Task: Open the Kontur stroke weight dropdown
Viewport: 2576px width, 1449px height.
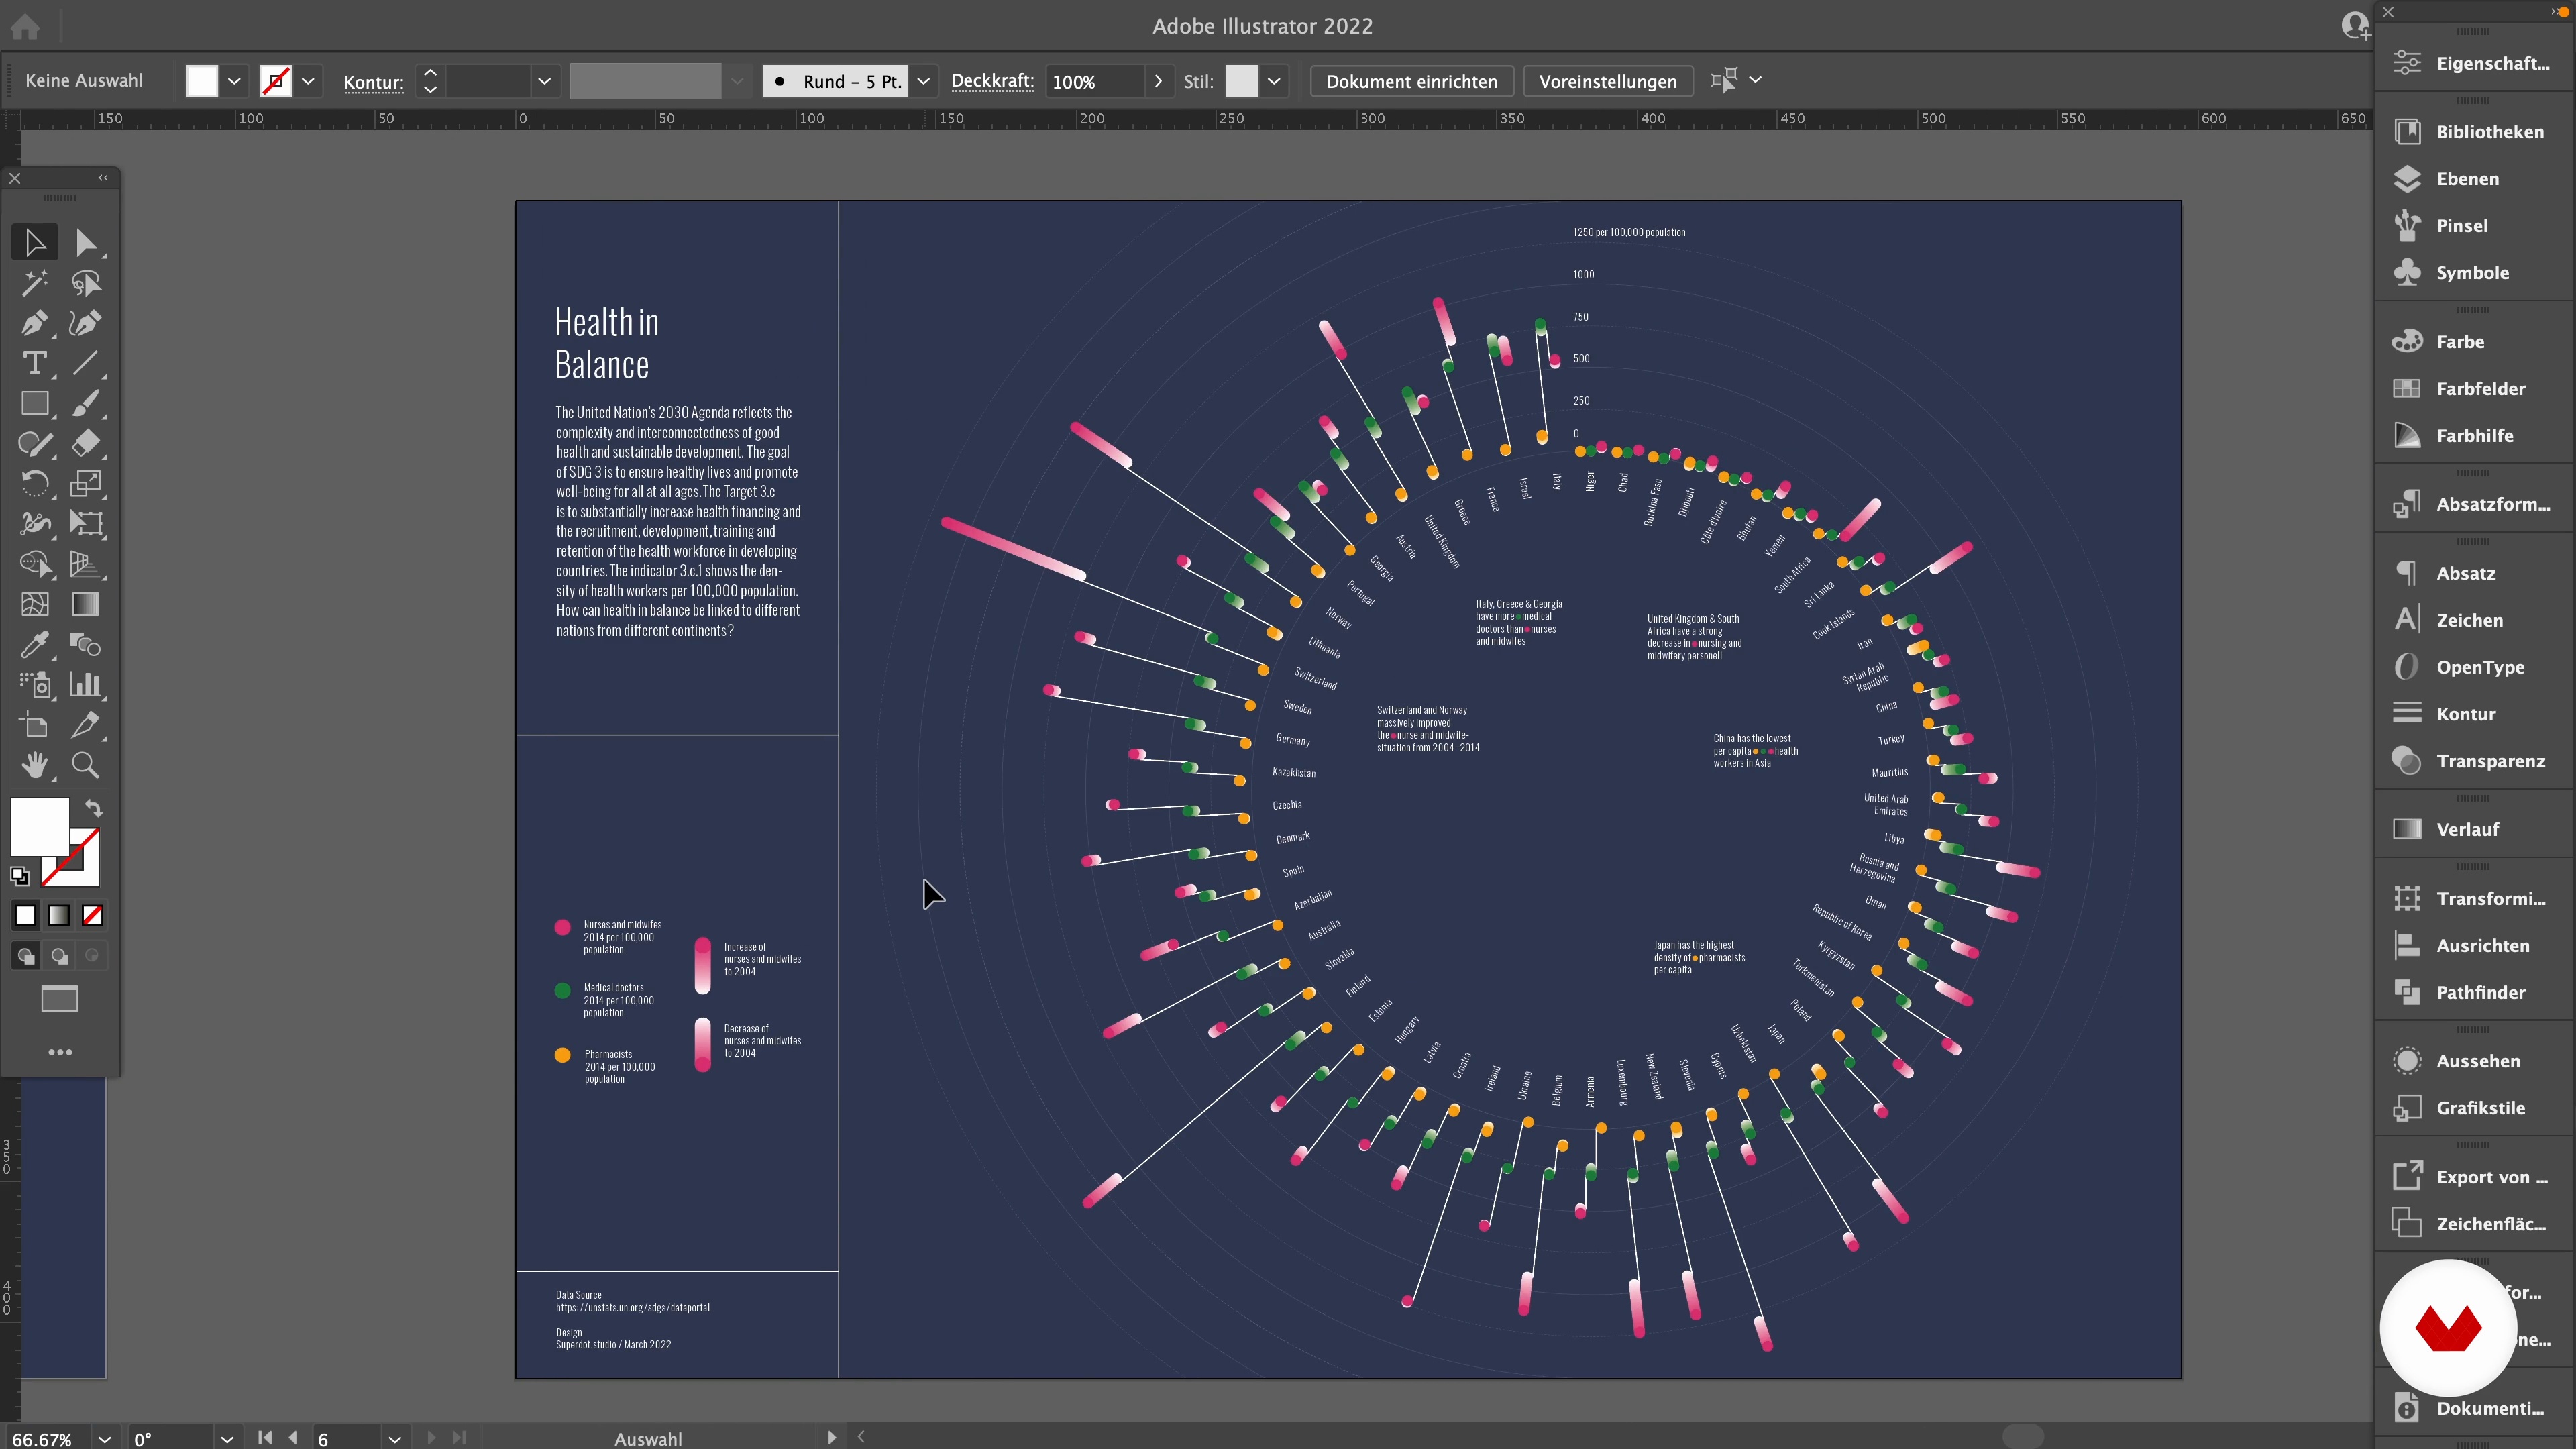Action: tap(544, 81)
